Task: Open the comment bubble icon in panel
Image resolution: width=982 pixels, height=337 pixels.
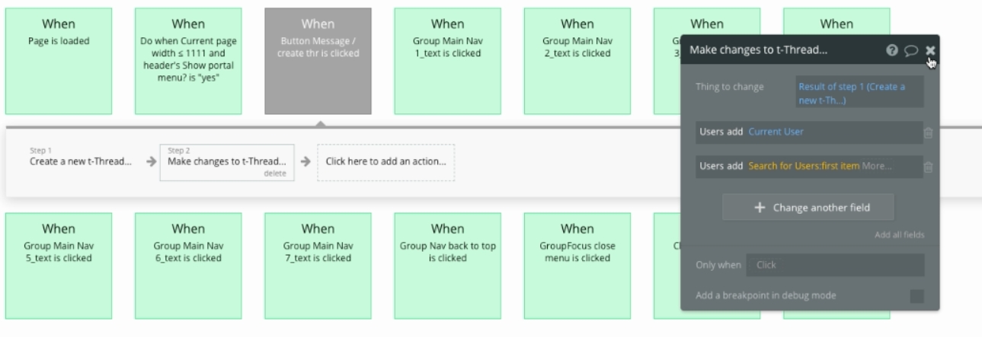Action: coord(911,50)
